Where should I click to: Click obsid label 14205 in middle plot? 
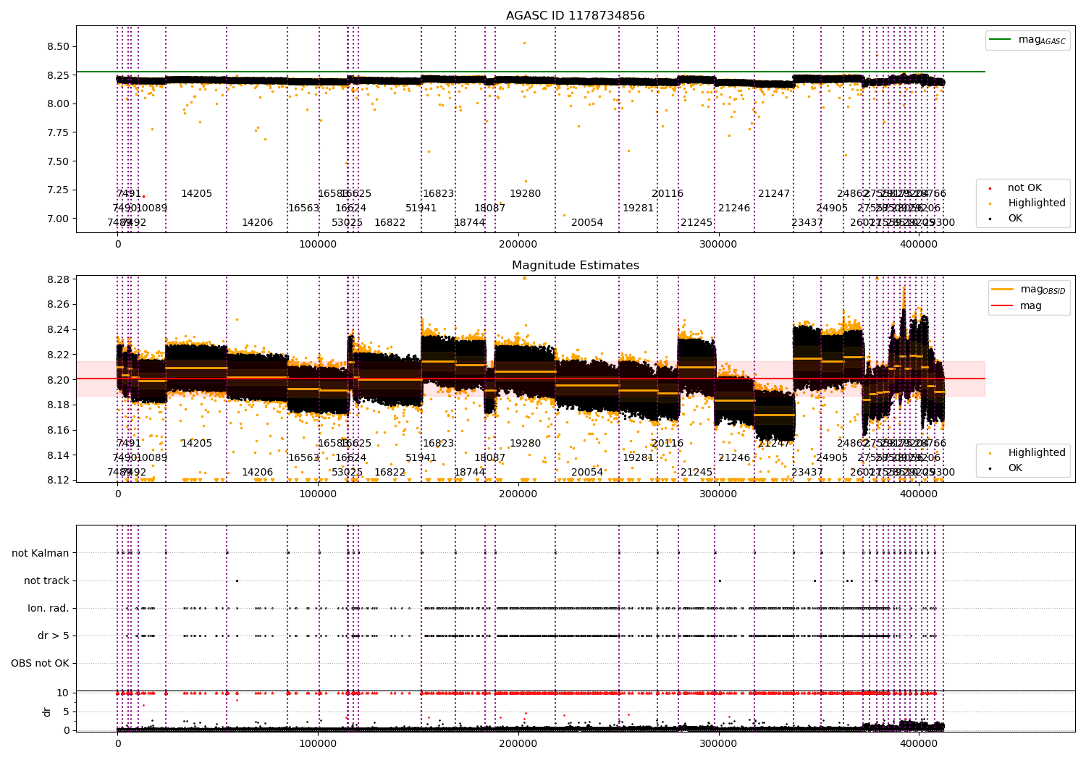click(x=196, y=444)
